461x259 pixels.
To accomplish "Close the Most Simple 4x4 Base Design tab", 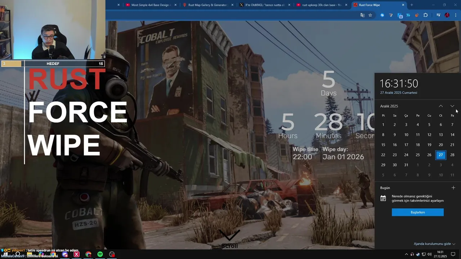I will pyautogui.click(x=175, y=5).
